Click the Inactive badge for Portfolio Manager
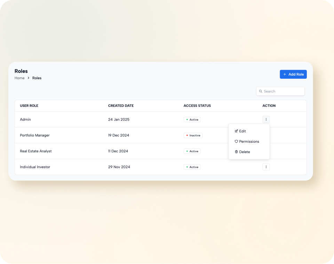 pos(193,135)
